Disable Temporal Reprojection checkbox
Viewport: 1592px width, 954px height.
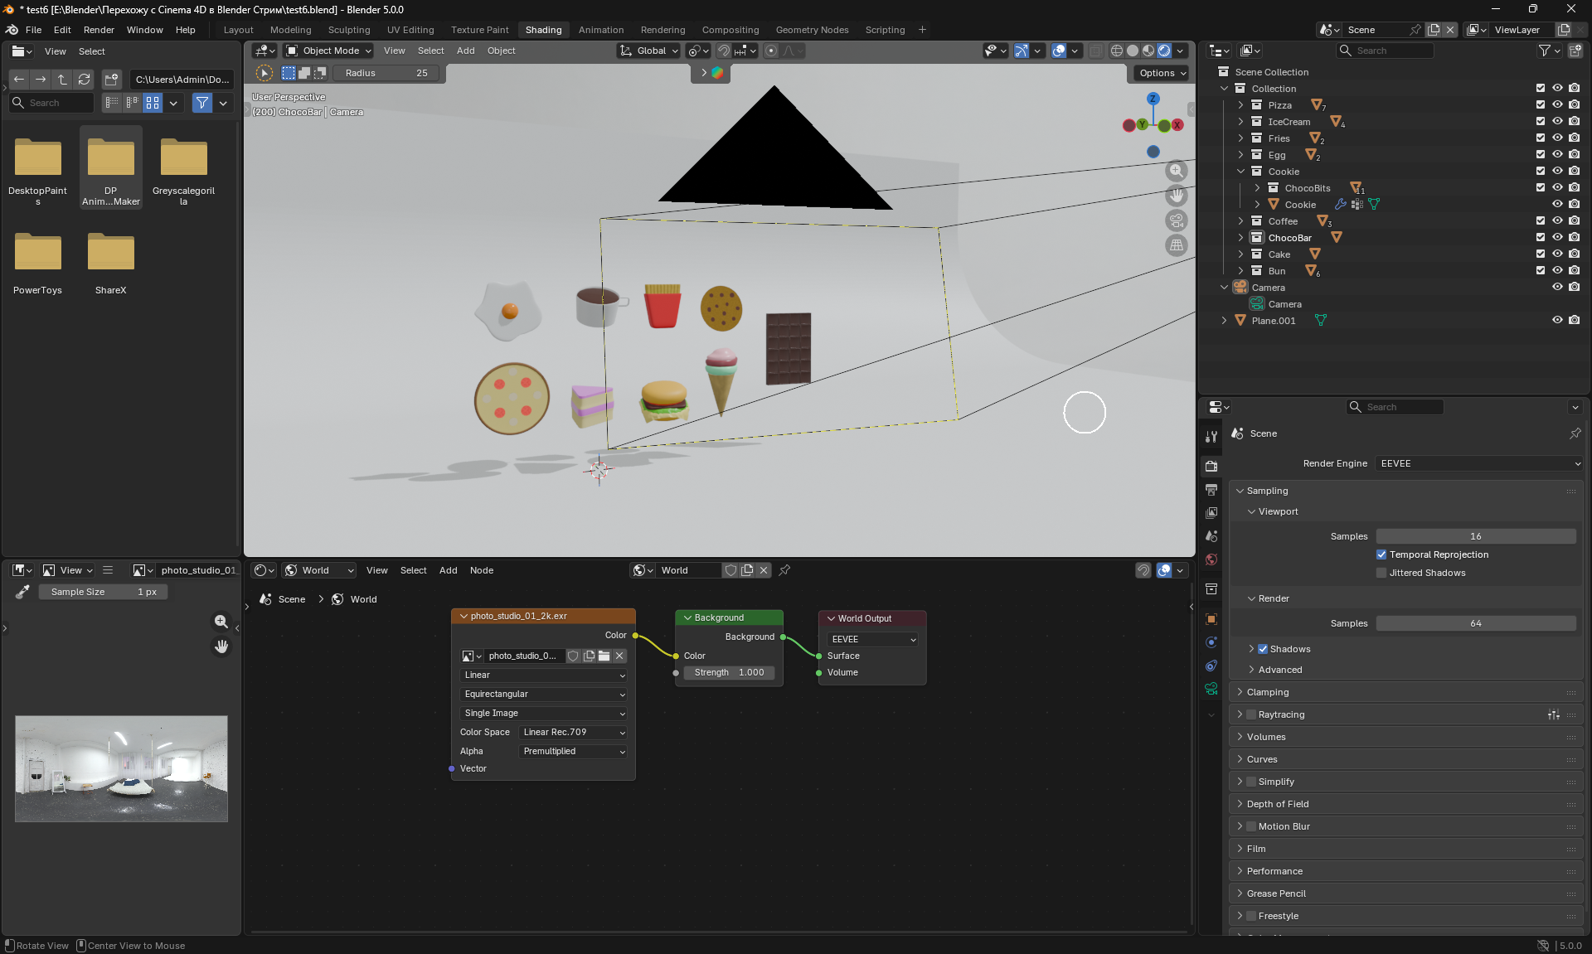[1381, 554]
